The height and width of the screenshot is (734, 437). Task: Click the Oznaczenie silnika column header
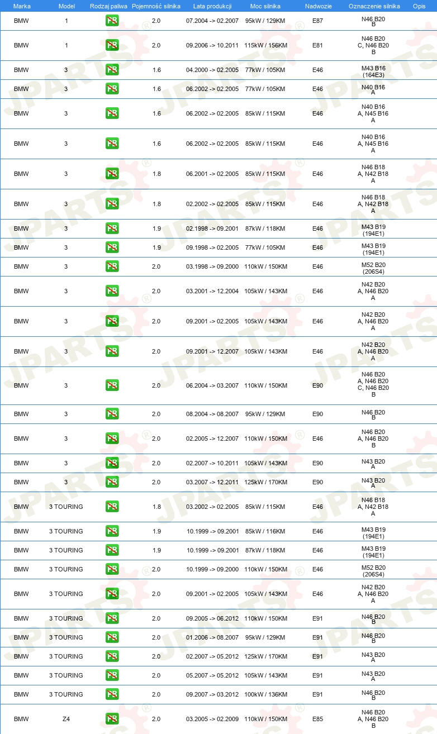[x=374, y=6]
